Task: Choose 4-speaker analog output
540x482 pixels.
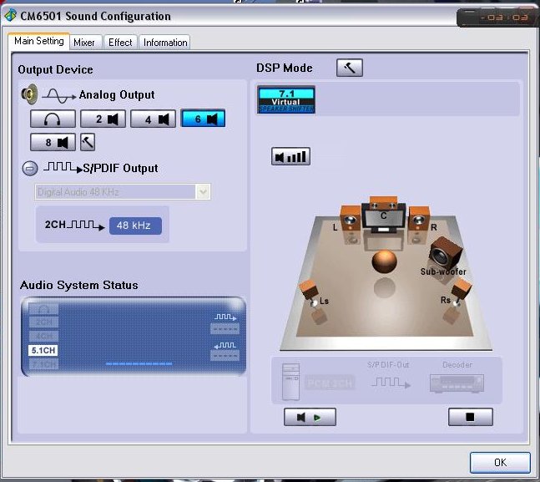Action: click(x=154, y=119)
